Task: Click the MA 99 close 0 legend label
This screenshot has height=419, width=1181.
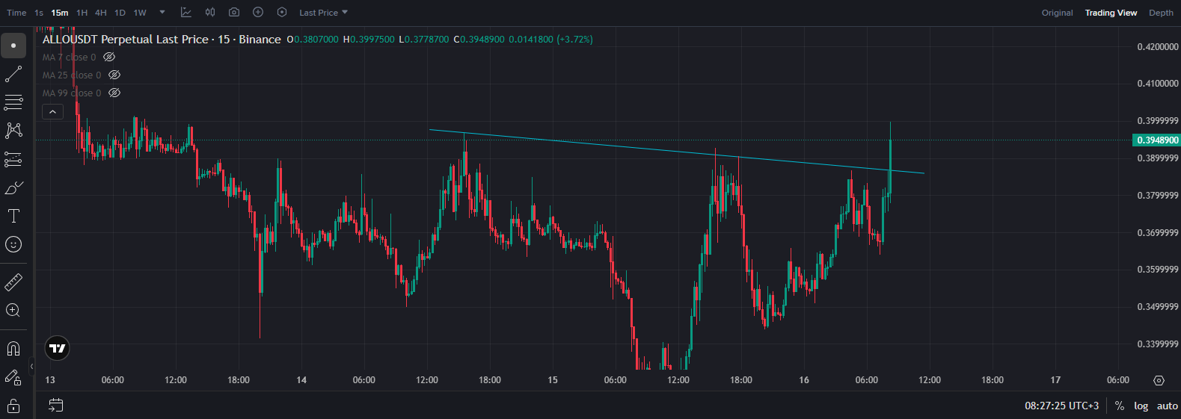Action: [72, 93]
